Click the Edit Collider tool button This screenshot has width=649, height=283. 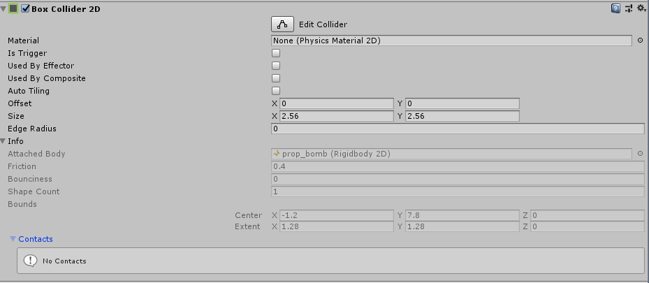[x=282, y=24]
